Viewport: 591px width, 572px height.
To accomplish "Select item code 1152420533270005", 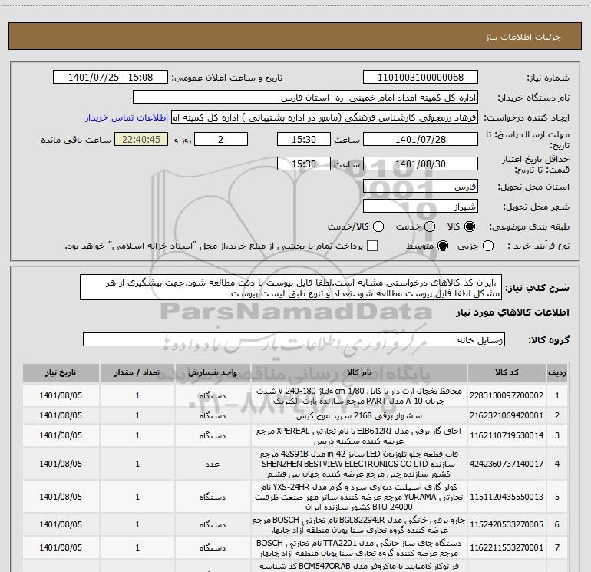I will [507, 524].
